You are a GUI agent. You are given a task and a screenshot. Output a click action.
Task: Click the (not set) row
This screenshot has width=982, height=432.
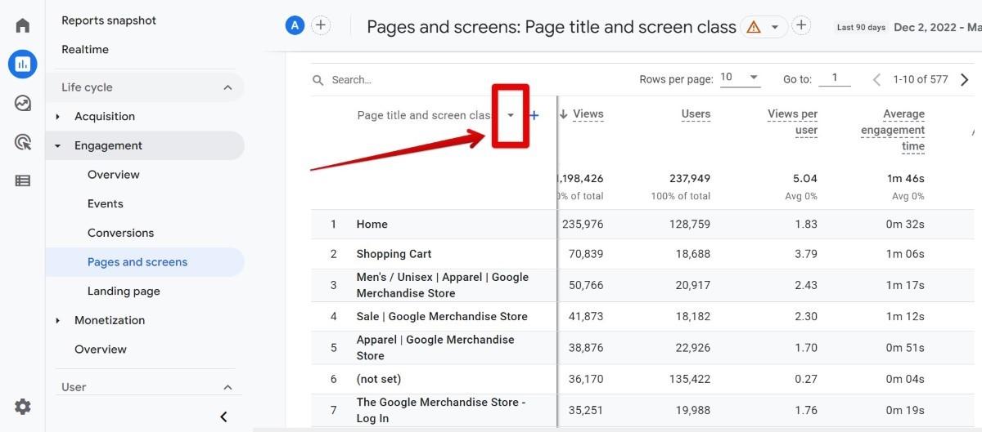point(379,380)
